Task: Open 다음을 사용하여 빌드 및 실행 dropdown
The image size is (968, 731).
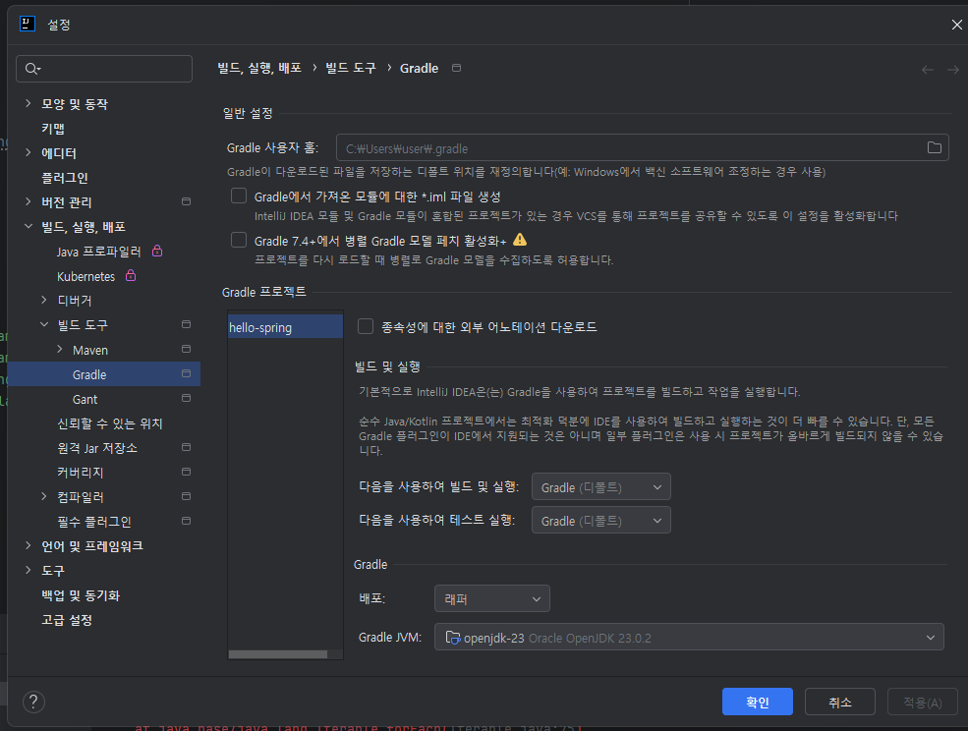Action: (600, 487)
